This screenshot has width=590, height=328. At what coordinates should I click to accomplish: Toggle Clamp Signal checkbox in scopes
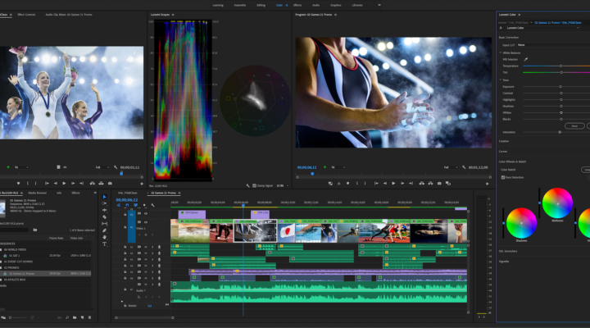[x=254, y=185]
